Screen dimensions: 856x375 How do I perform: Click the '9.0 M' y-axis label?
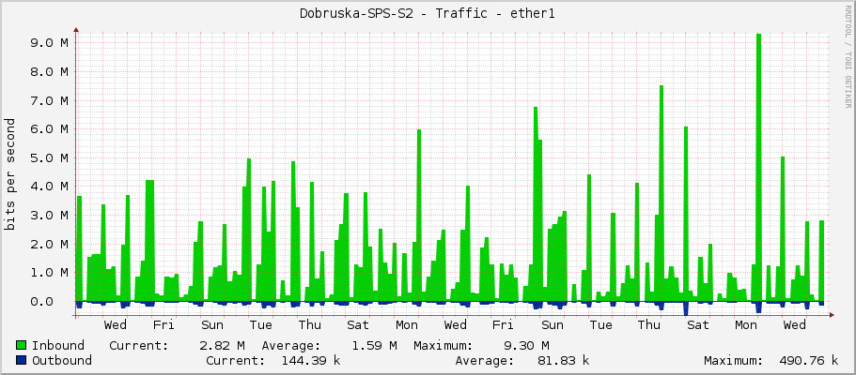click(x=50, y=42)
